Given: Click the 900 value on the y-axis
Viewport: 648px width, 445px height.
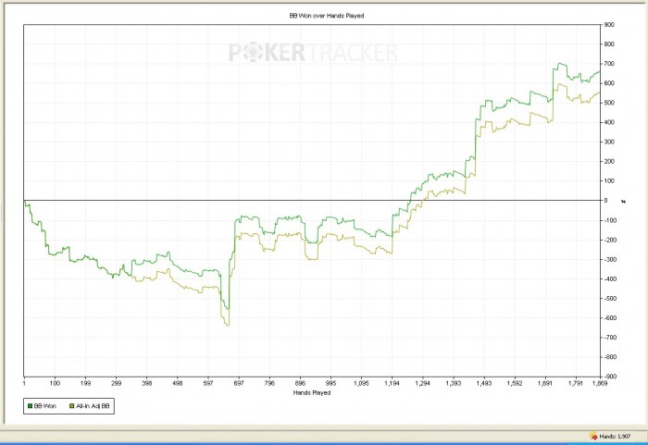Looking at the screenshot, I should pyautogui.click(x=609, y=25).
